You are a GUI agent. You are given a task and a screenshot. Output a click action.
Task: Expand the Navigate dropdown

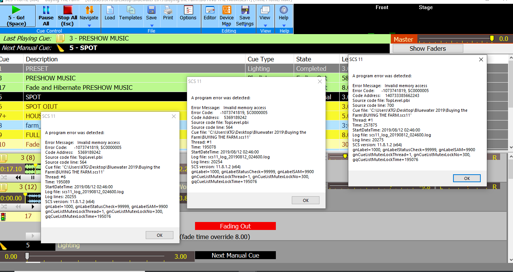[89, 26]
